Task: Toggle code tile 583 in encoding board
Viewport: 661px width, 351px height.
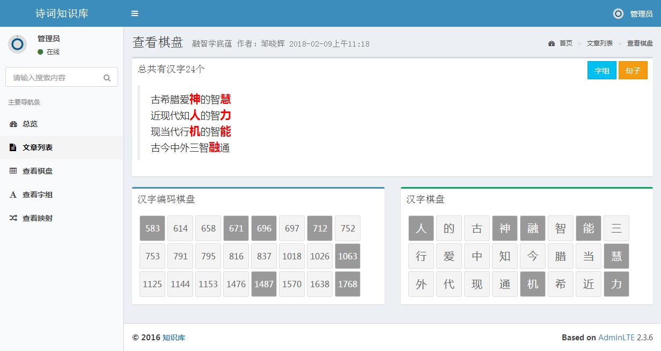Action: (152, 228)
